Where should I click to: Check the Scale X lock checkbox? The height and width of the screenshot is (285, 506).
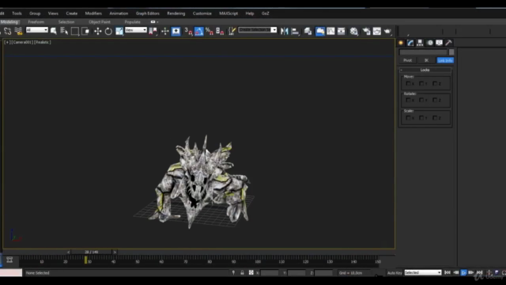[408, 118]
